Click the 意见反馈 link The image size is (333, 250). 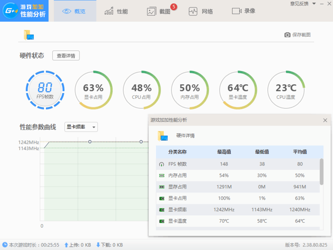point(299,4)
